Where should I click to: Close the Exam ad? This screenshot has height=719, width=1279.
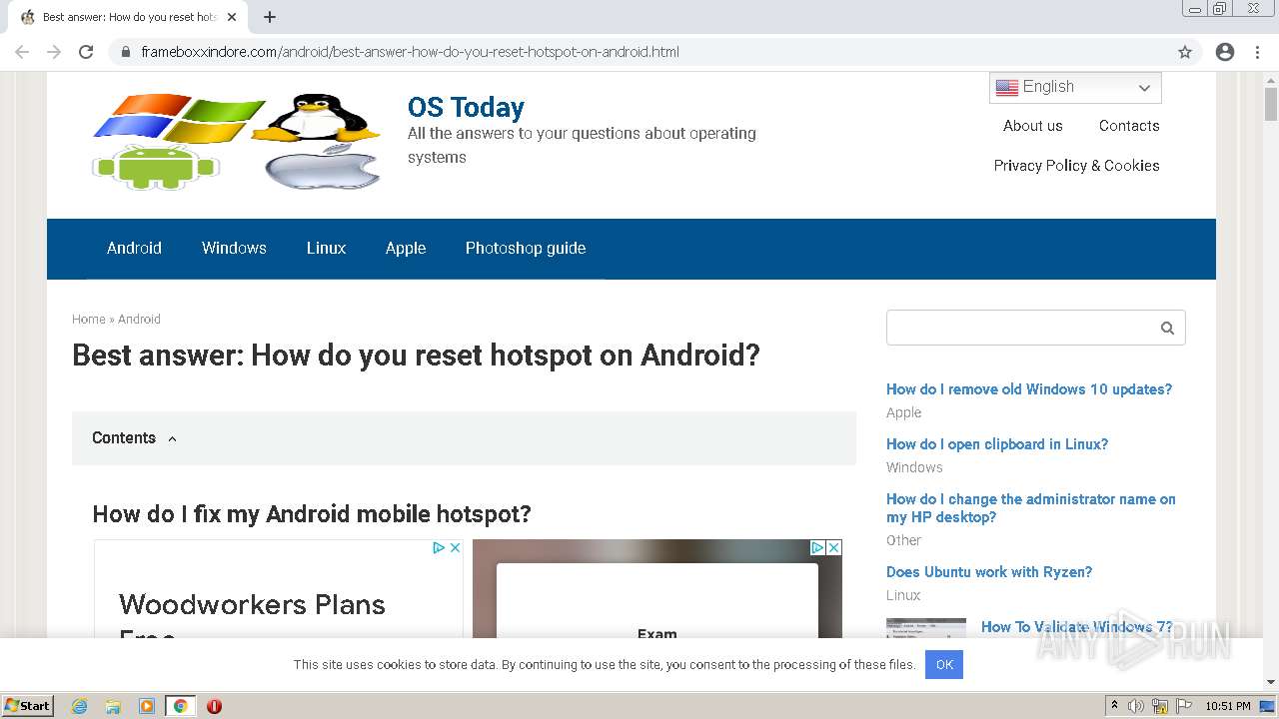(833, 547)
